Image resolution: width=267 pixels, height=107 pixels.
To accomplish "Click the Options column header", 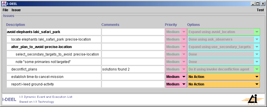I will click(x=193, y=24).
